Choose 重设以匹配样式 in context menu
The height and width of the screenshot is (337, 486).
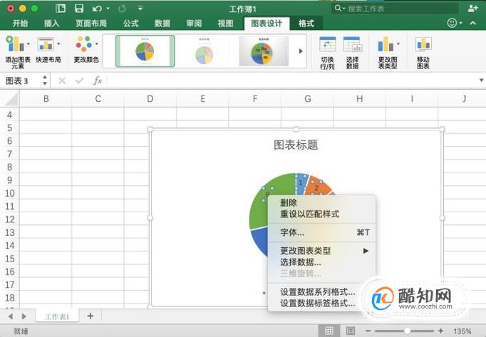pos(321,214)
